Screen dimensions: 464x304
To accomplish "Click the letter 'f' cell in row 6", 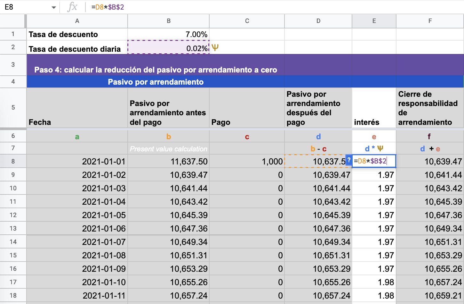I will (430, 136).
